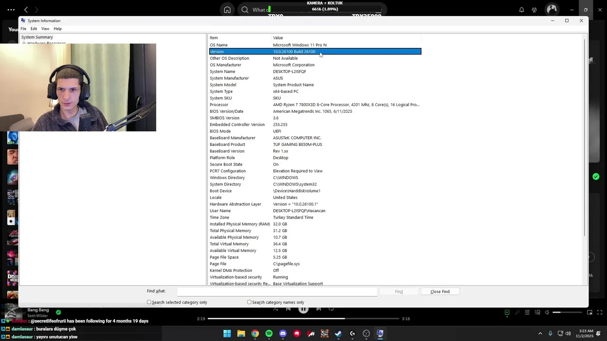Open Edit menu in System Information
607x341 pixels.
tap(34, 29)
